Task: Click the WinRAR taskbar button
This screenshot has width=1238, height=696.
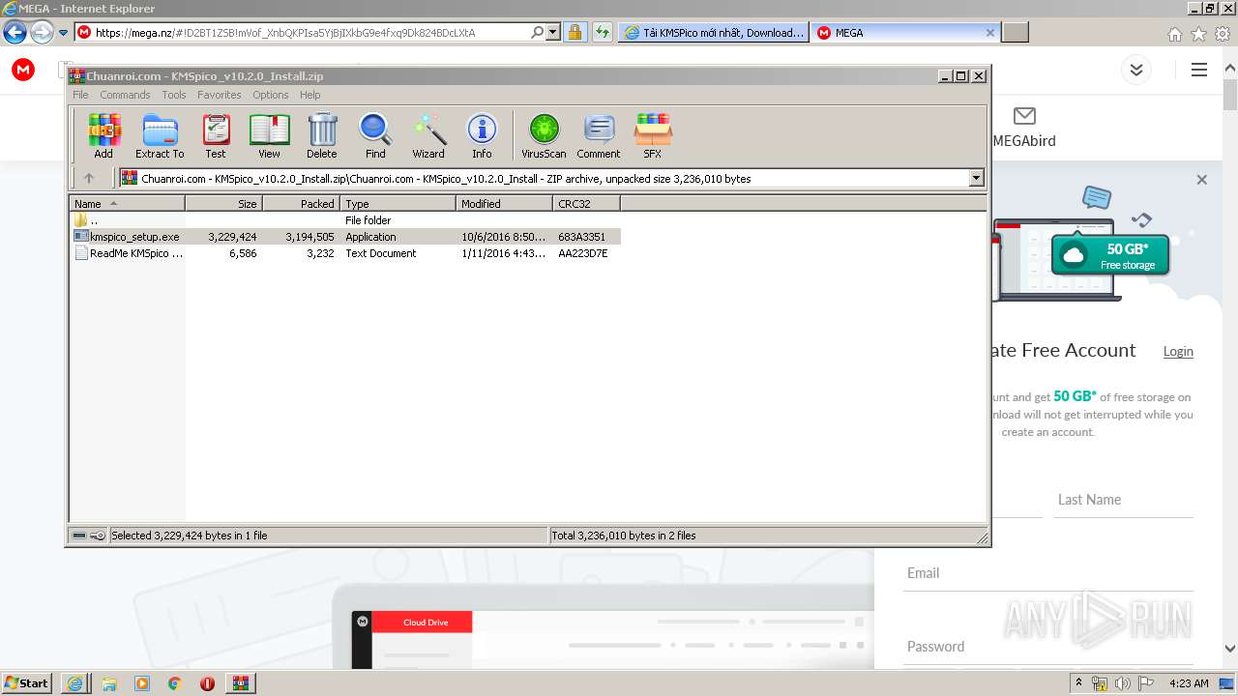Action: tap(241, 683)
